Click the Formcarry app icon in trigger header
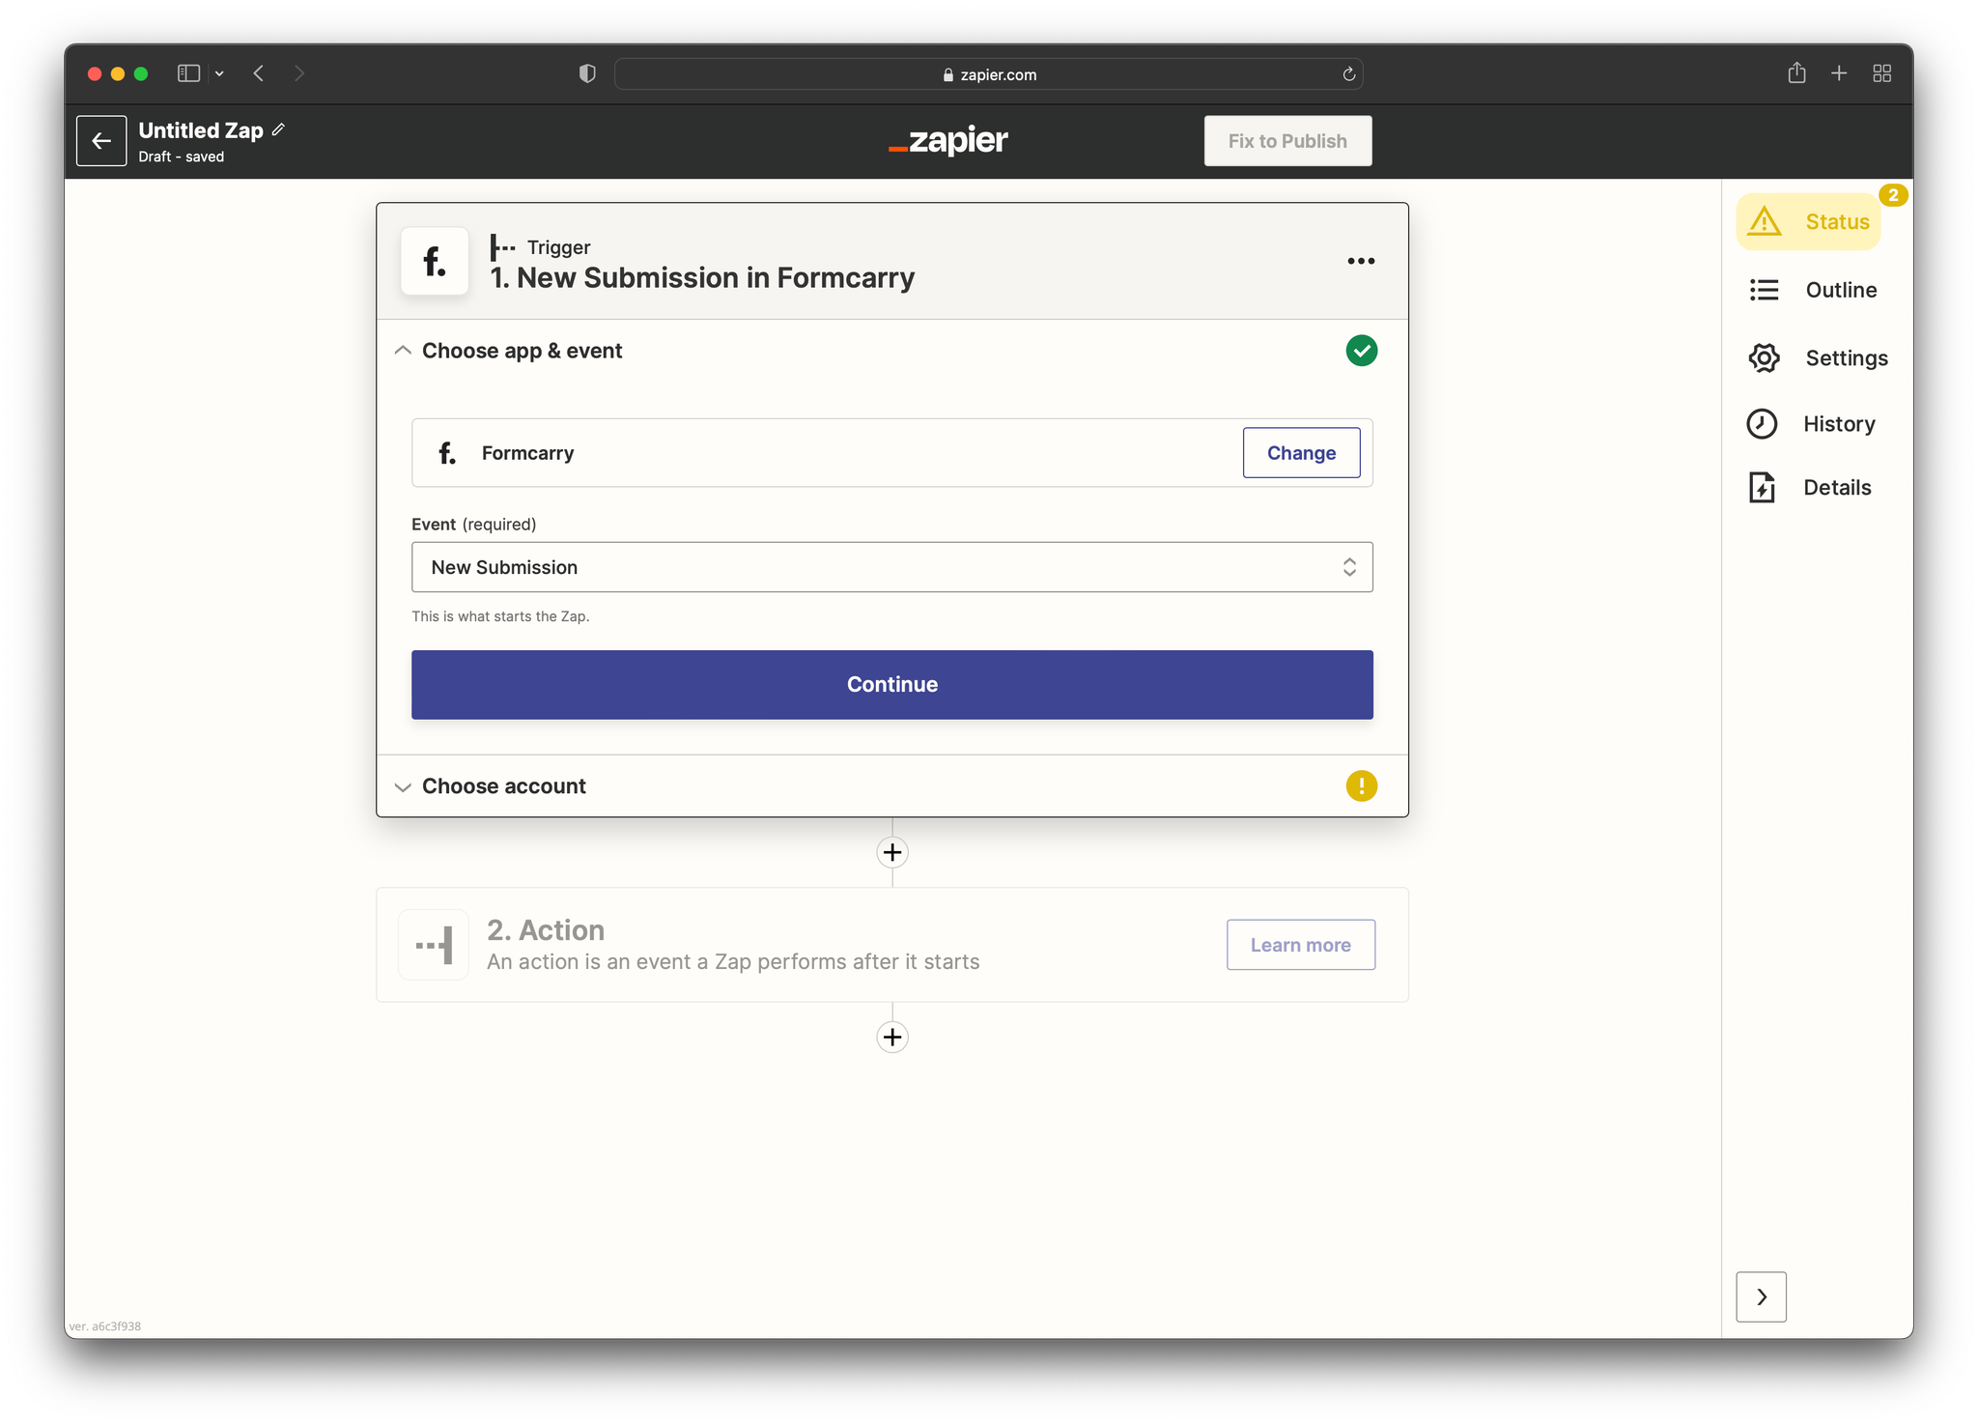The width and height of the screenshot is (1978, 1424). coord(435,261)
